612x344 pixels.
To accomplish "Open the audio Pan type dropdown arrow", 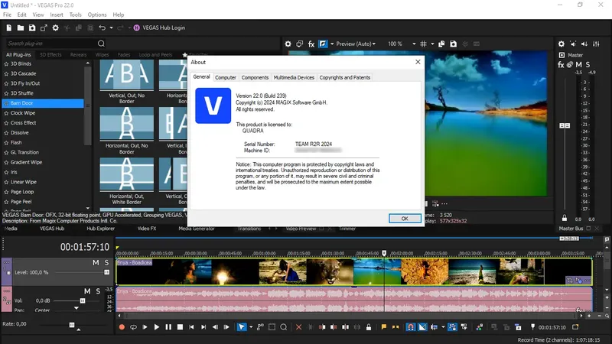I will 76,308.
